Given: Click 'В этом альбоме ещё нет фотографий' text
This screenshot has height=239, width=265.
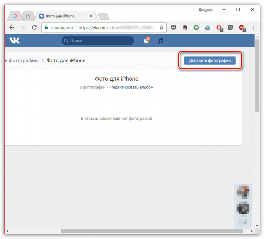Looking at the screenshot, I should coord(117,119).
